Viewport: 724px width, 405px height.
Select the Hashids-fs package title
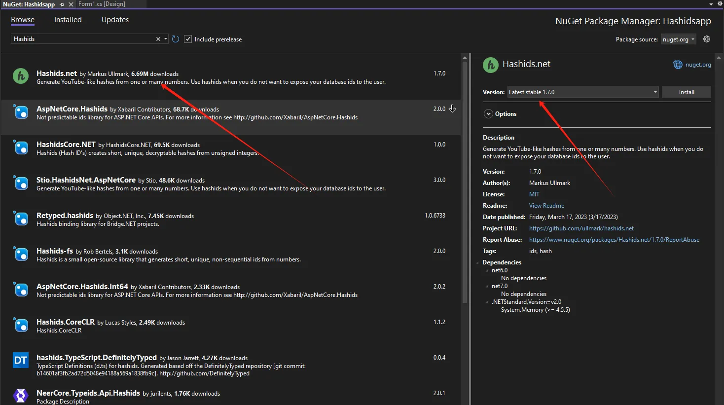[55, 251]
